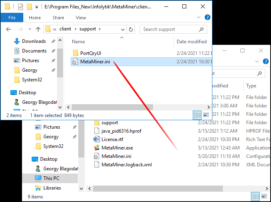Open the recent locations dropdown arrow
The height and width of the screenshot is (202, 271).
(30, 29)
